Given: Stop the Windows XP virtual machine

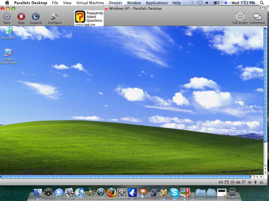Looking at the screenshot, I should 21,18.
